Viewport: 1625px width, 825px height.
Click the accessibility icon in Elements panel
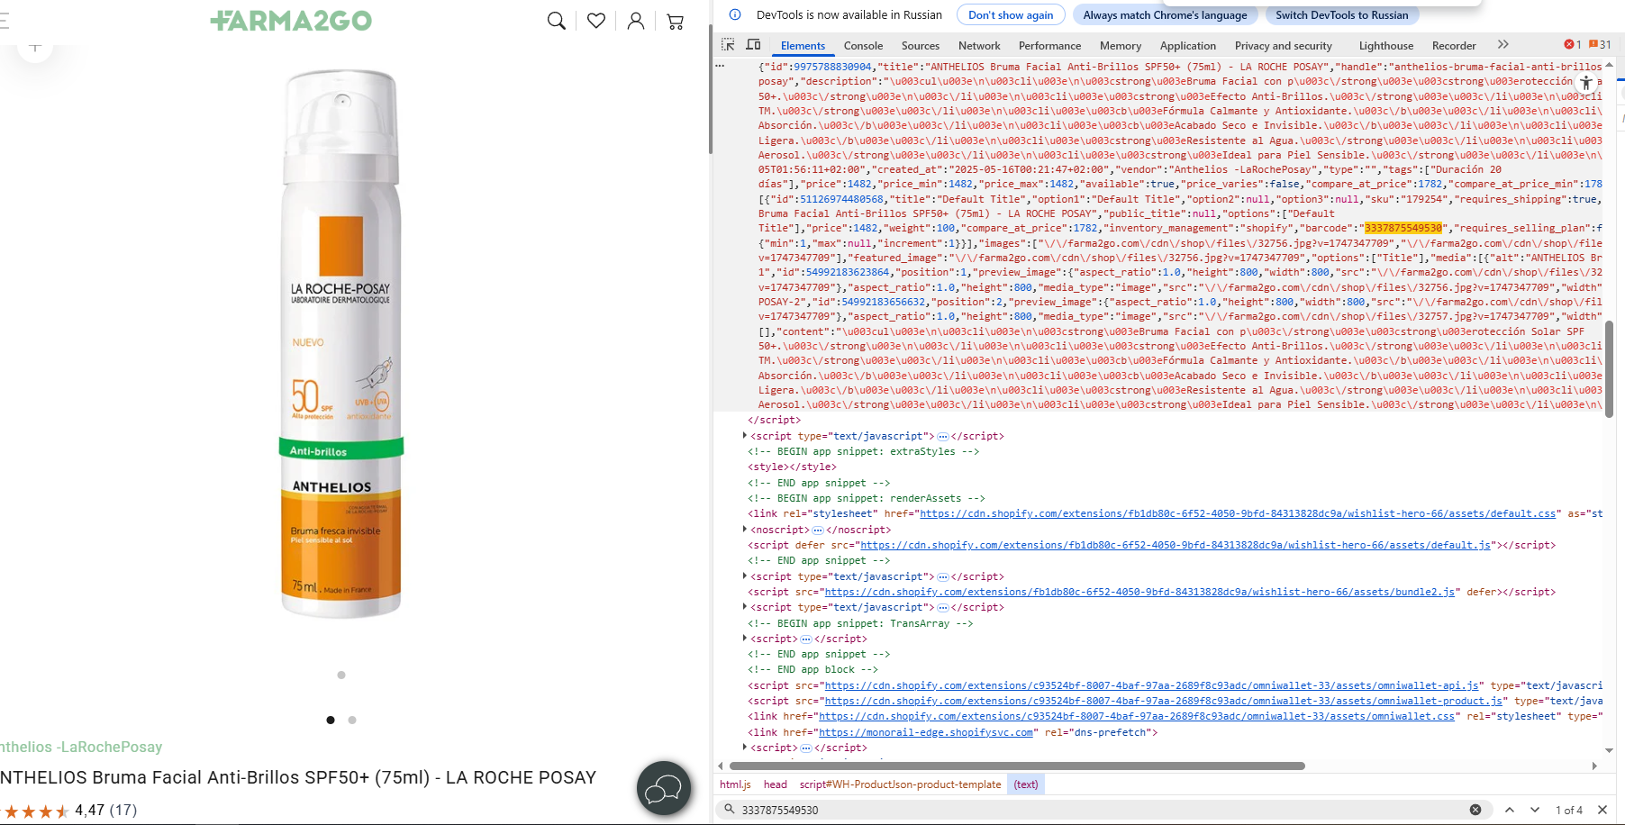[1585, 82]
